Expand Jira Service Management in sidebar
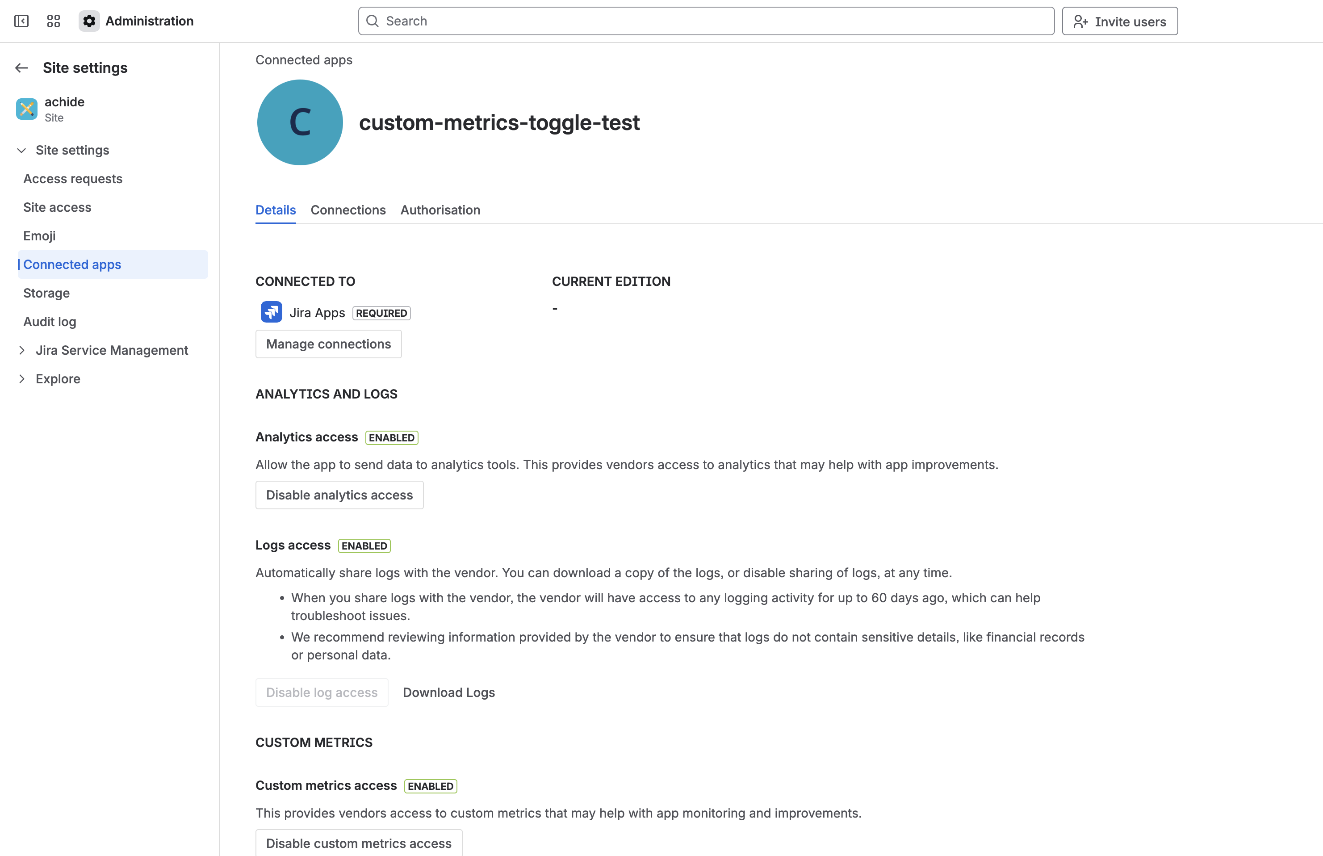Image resolution: width=1323 pixels, height=856 pixels. (x=22, y=350)
